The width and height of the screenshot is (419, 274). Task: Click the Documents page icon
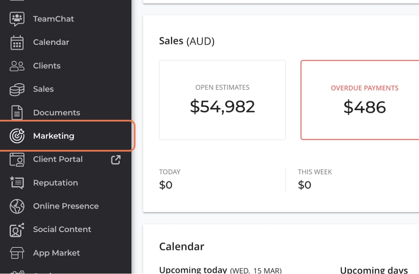pos(17,113)
